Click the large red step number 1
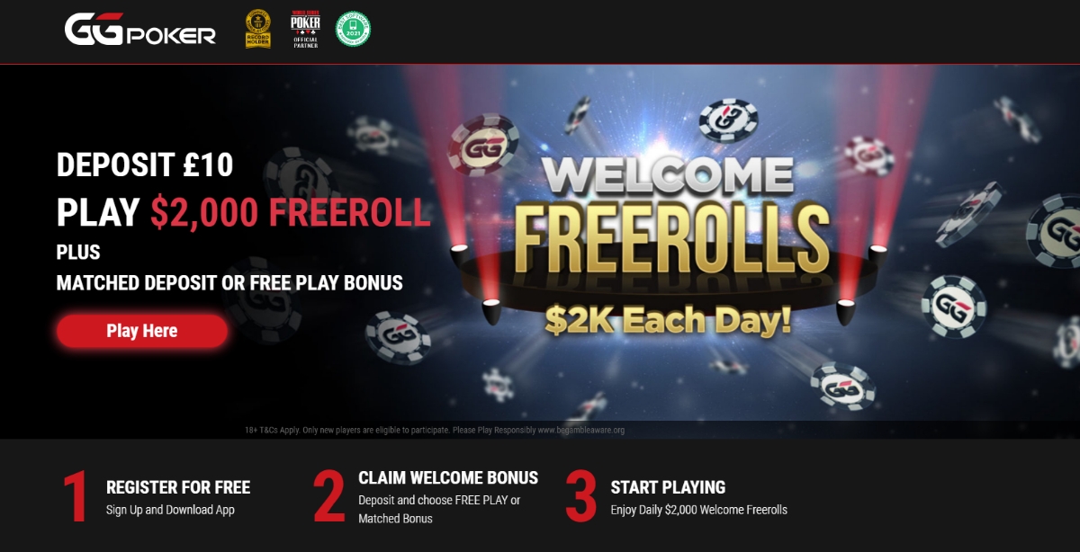 pyautogui.click(x=75, y=496)
